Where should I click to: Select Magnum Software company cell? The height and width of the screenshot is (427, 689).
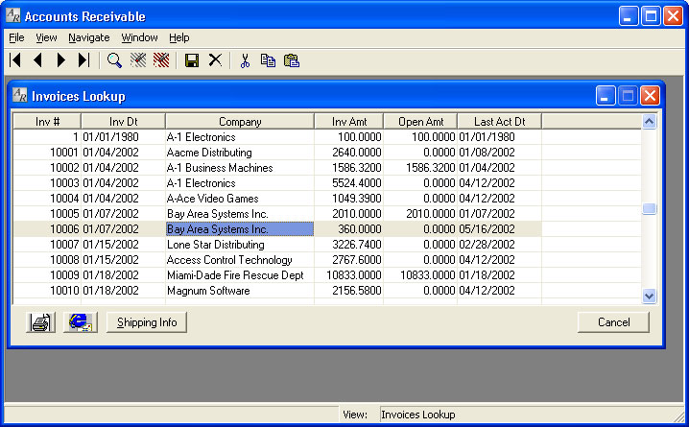(x=240, y=291)
